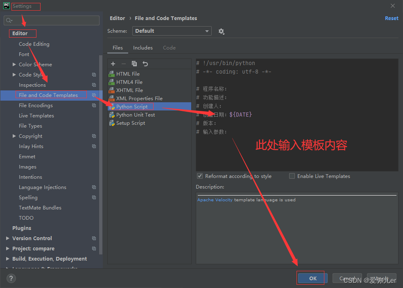Click the HTML File template icon
Image resolution: width=403 pixels, height=288 pixels.
pos(111,74)
